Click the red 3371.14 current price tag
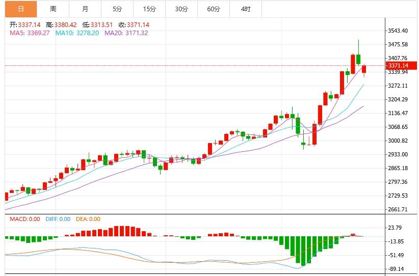Viewport: 419px width, 276px height. 398,66
